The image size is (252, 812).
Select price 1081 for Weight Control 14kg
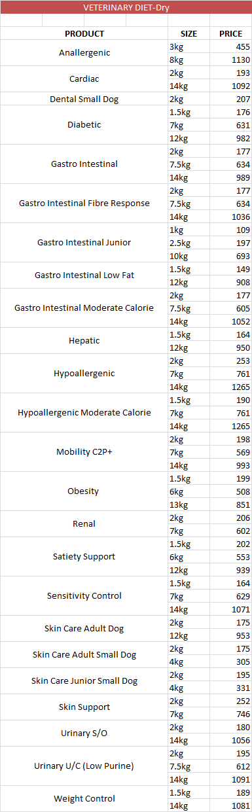point(231,805)
